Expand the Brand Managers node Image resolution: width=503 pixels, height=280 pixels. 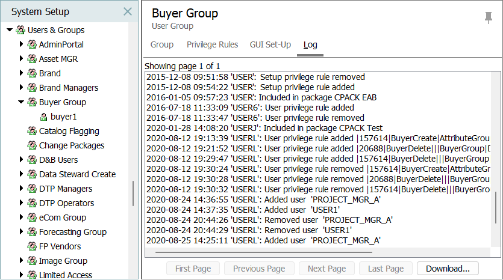pyautogui.click(x=21, y=87)
